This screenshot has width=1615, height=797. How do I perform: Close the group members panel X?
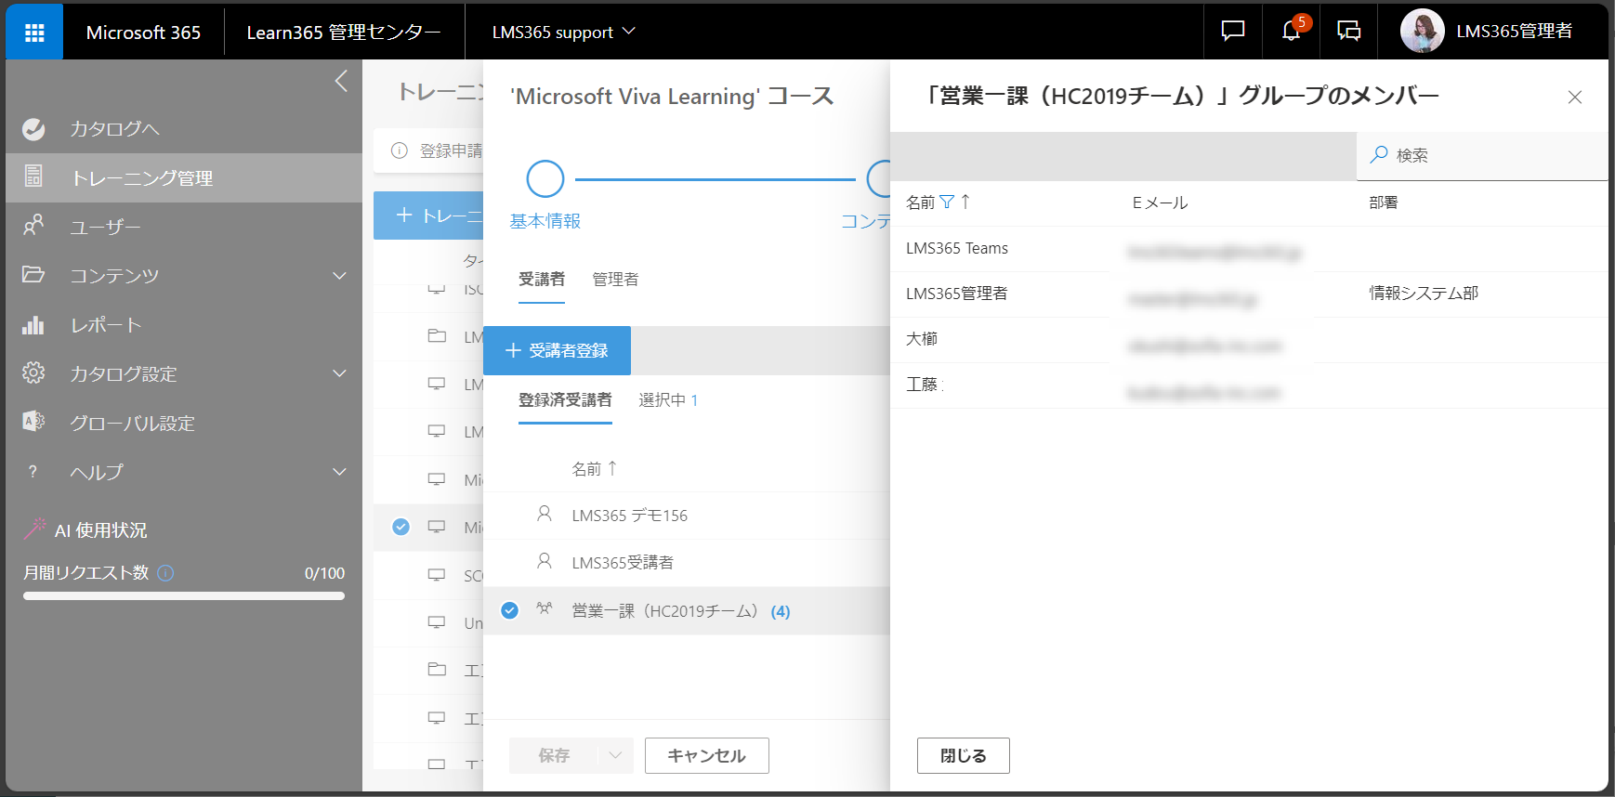[1575, 97]
